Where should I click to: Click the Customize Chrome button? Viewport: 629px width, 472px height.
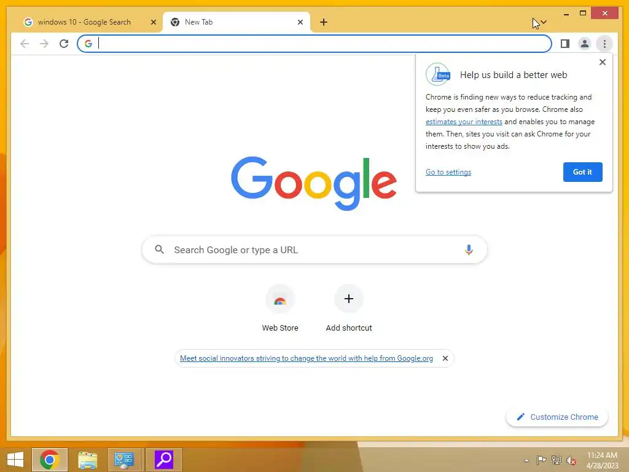557,417
